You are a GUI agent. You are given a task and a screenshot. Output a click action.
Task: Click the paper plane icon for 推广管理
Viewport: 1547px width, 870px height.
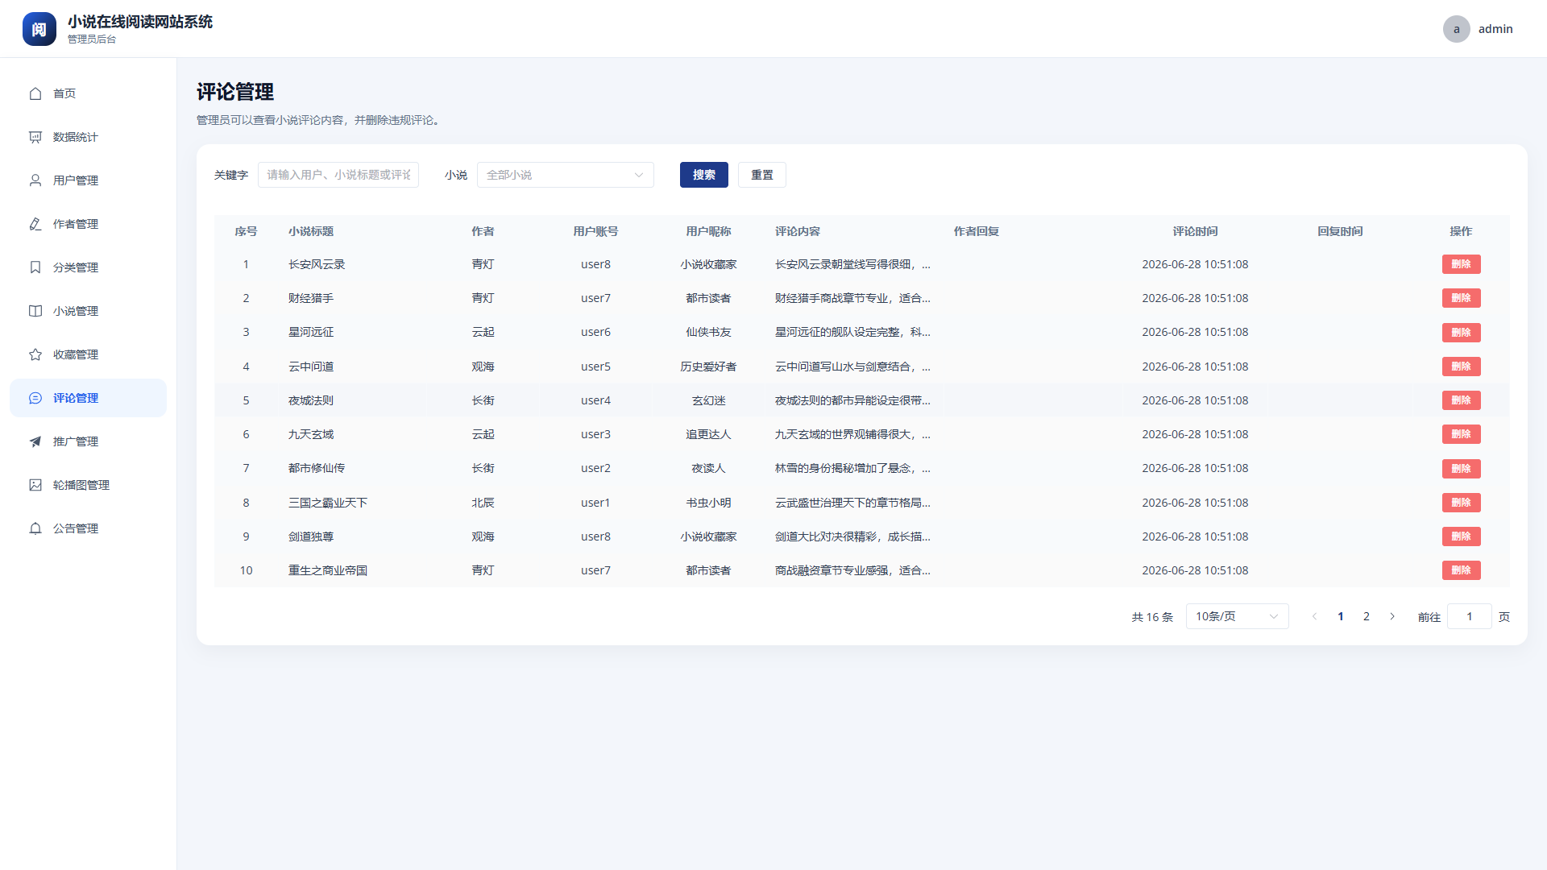point(35,441)
